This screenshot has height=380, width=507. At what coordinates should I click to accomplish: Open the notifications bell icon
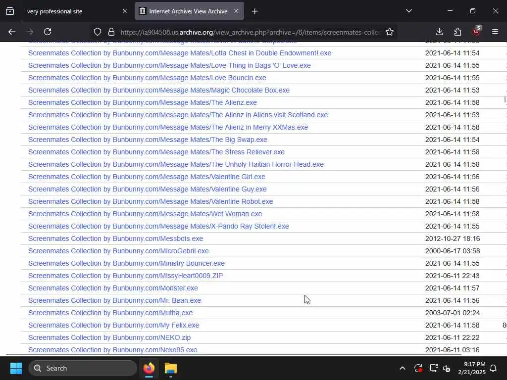(494, 368)
